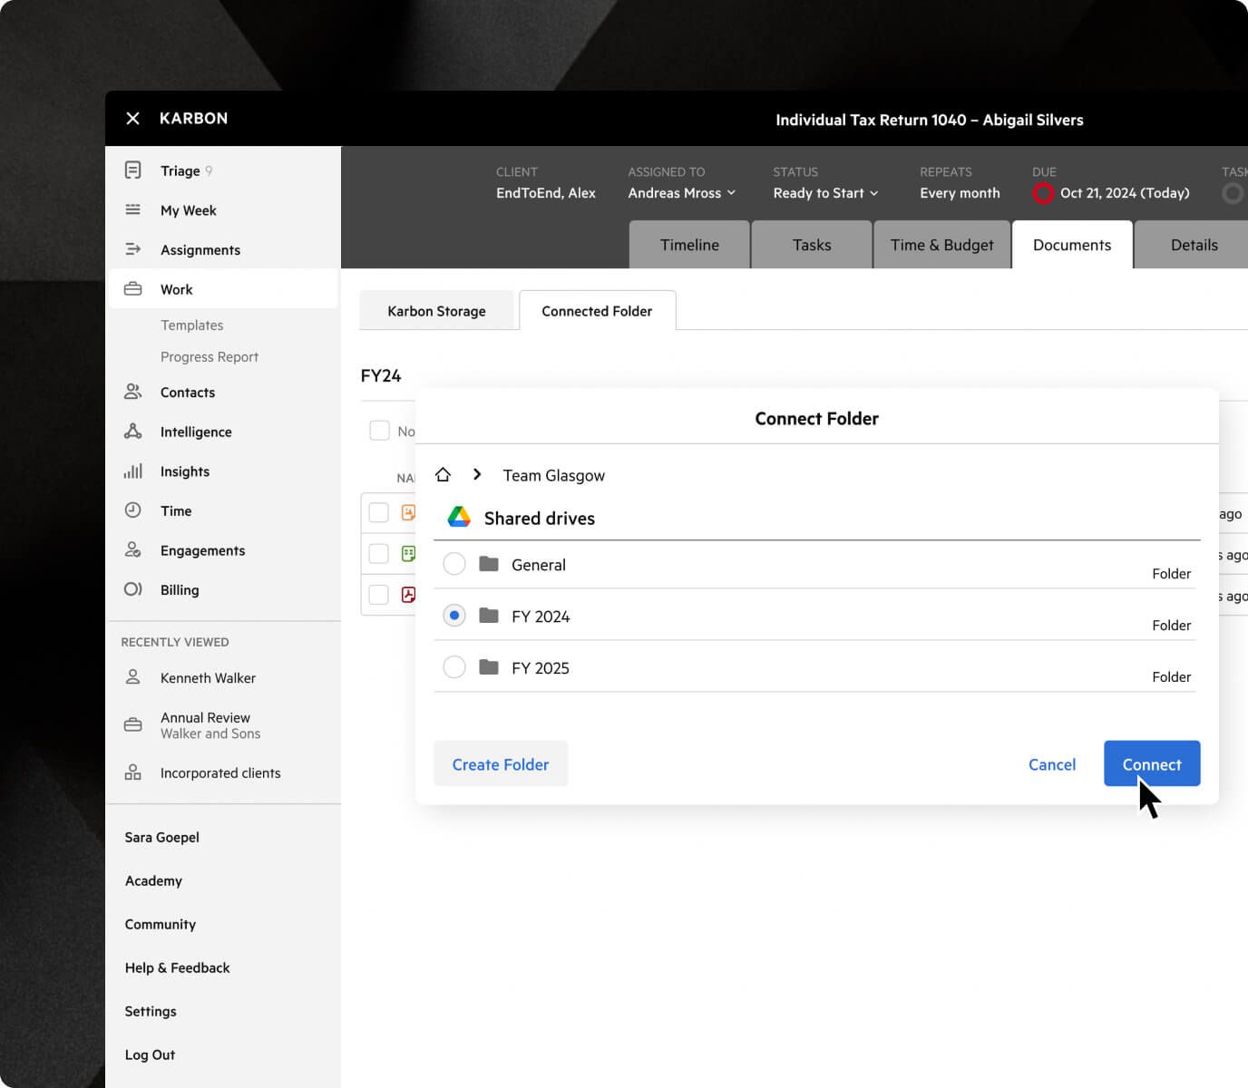Select the FY 2025 radio button
This screenshot has width=1248, height=1088.
pos(454,666)
